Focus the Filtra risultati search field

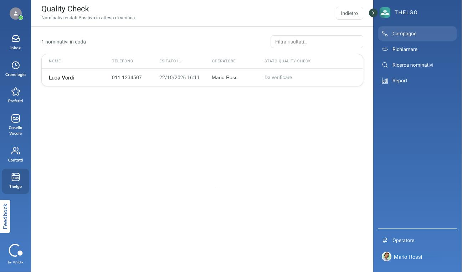pos(317,42)
